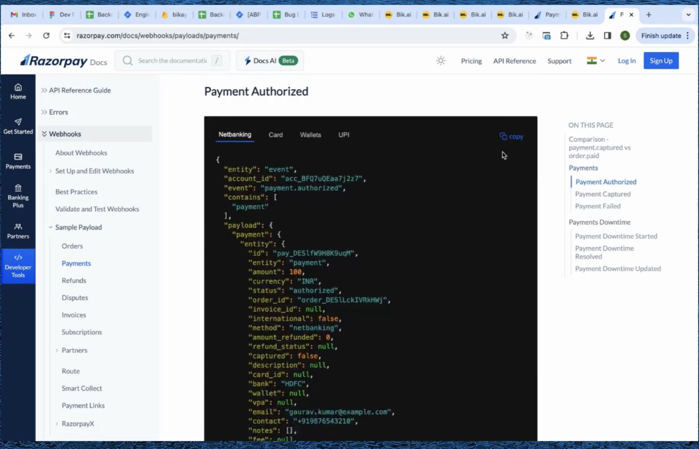Open Best Practices page
This screenshot has height=449, width=699.
click(x=76, y=191)
